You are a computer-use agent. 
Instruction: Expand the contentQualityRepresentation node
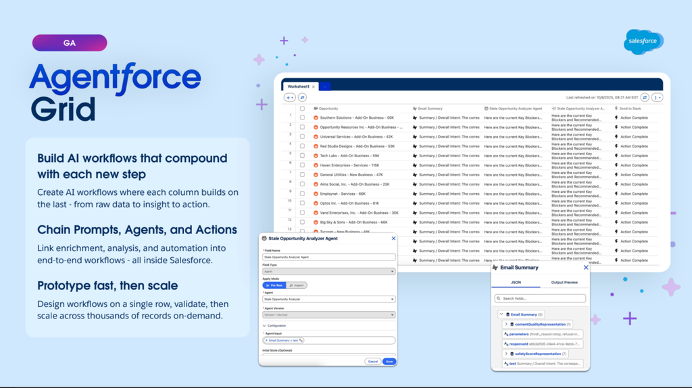click(505, 324)
